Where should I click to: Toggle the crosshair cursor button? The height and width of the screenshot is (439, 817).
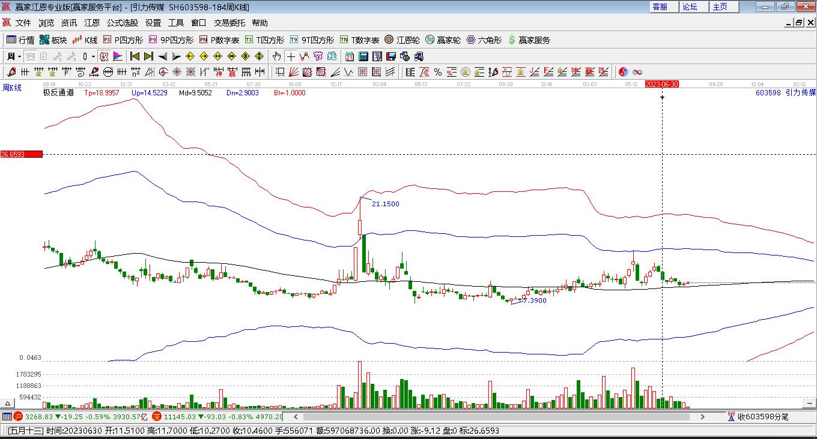pyautogui.click(x=291, y=56)
